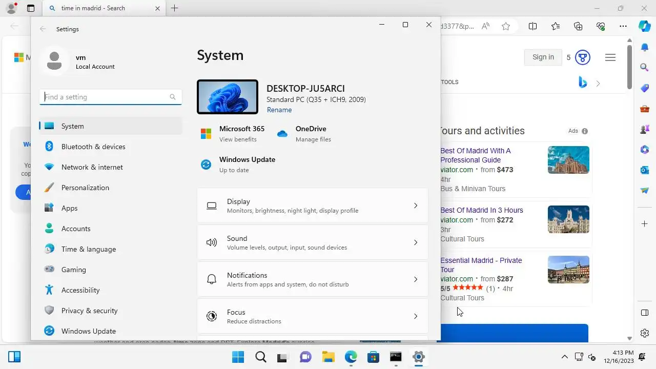Click the search magnifier in Find a setting
This screenshot has height=369, width=656.
pos(173,97)
